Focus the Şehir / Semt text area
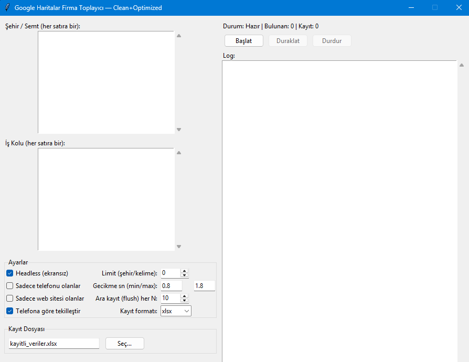 [106, 82]
